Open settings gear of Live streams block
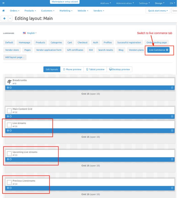 8,131
